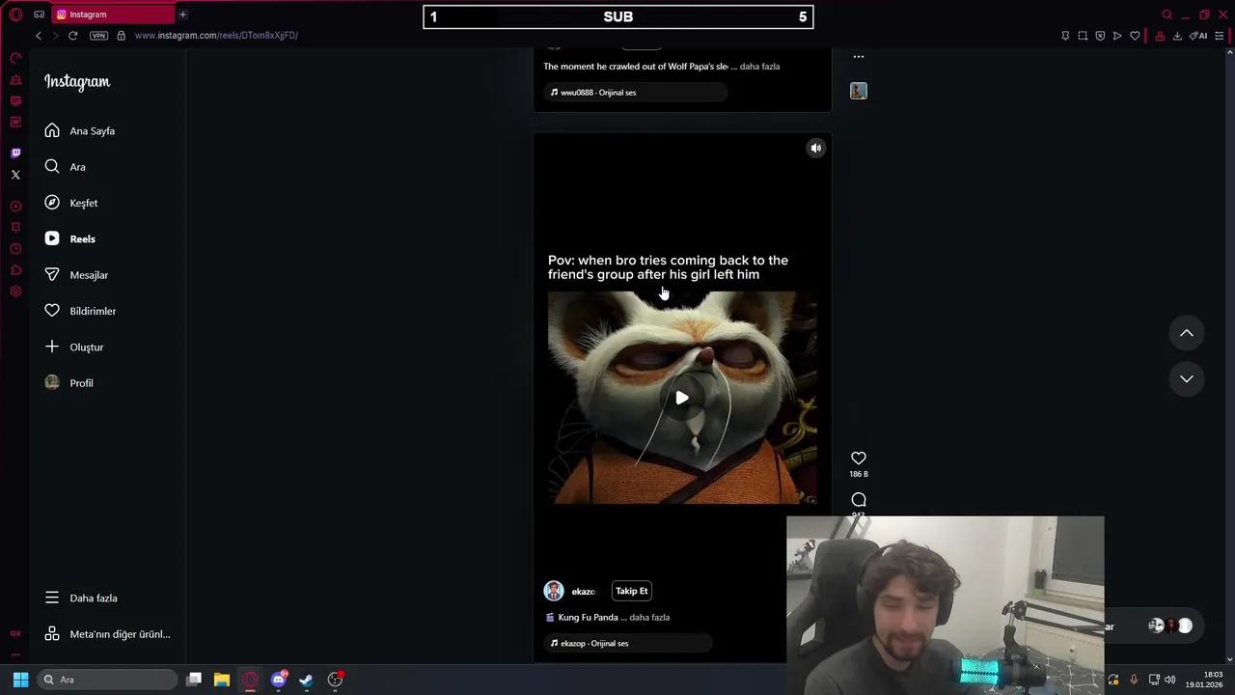
Task: Open Opera workspaces icon beside tab
Action: pyautogui.click(x=39, y=14)
